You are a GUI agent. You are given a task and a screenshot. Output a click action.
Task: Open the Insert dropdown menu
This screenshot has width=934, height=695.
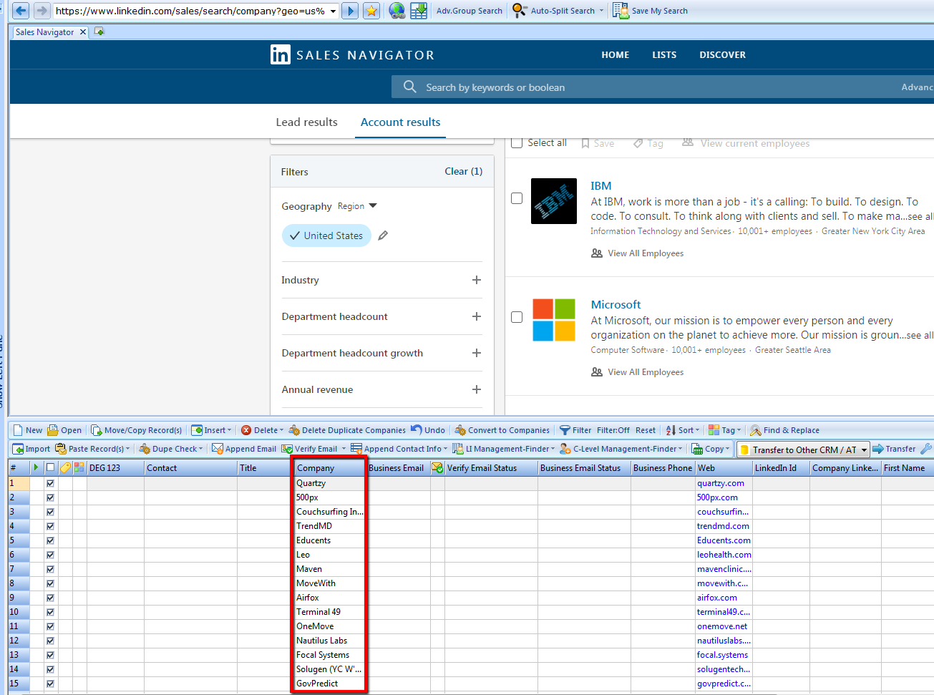(211, 430)
